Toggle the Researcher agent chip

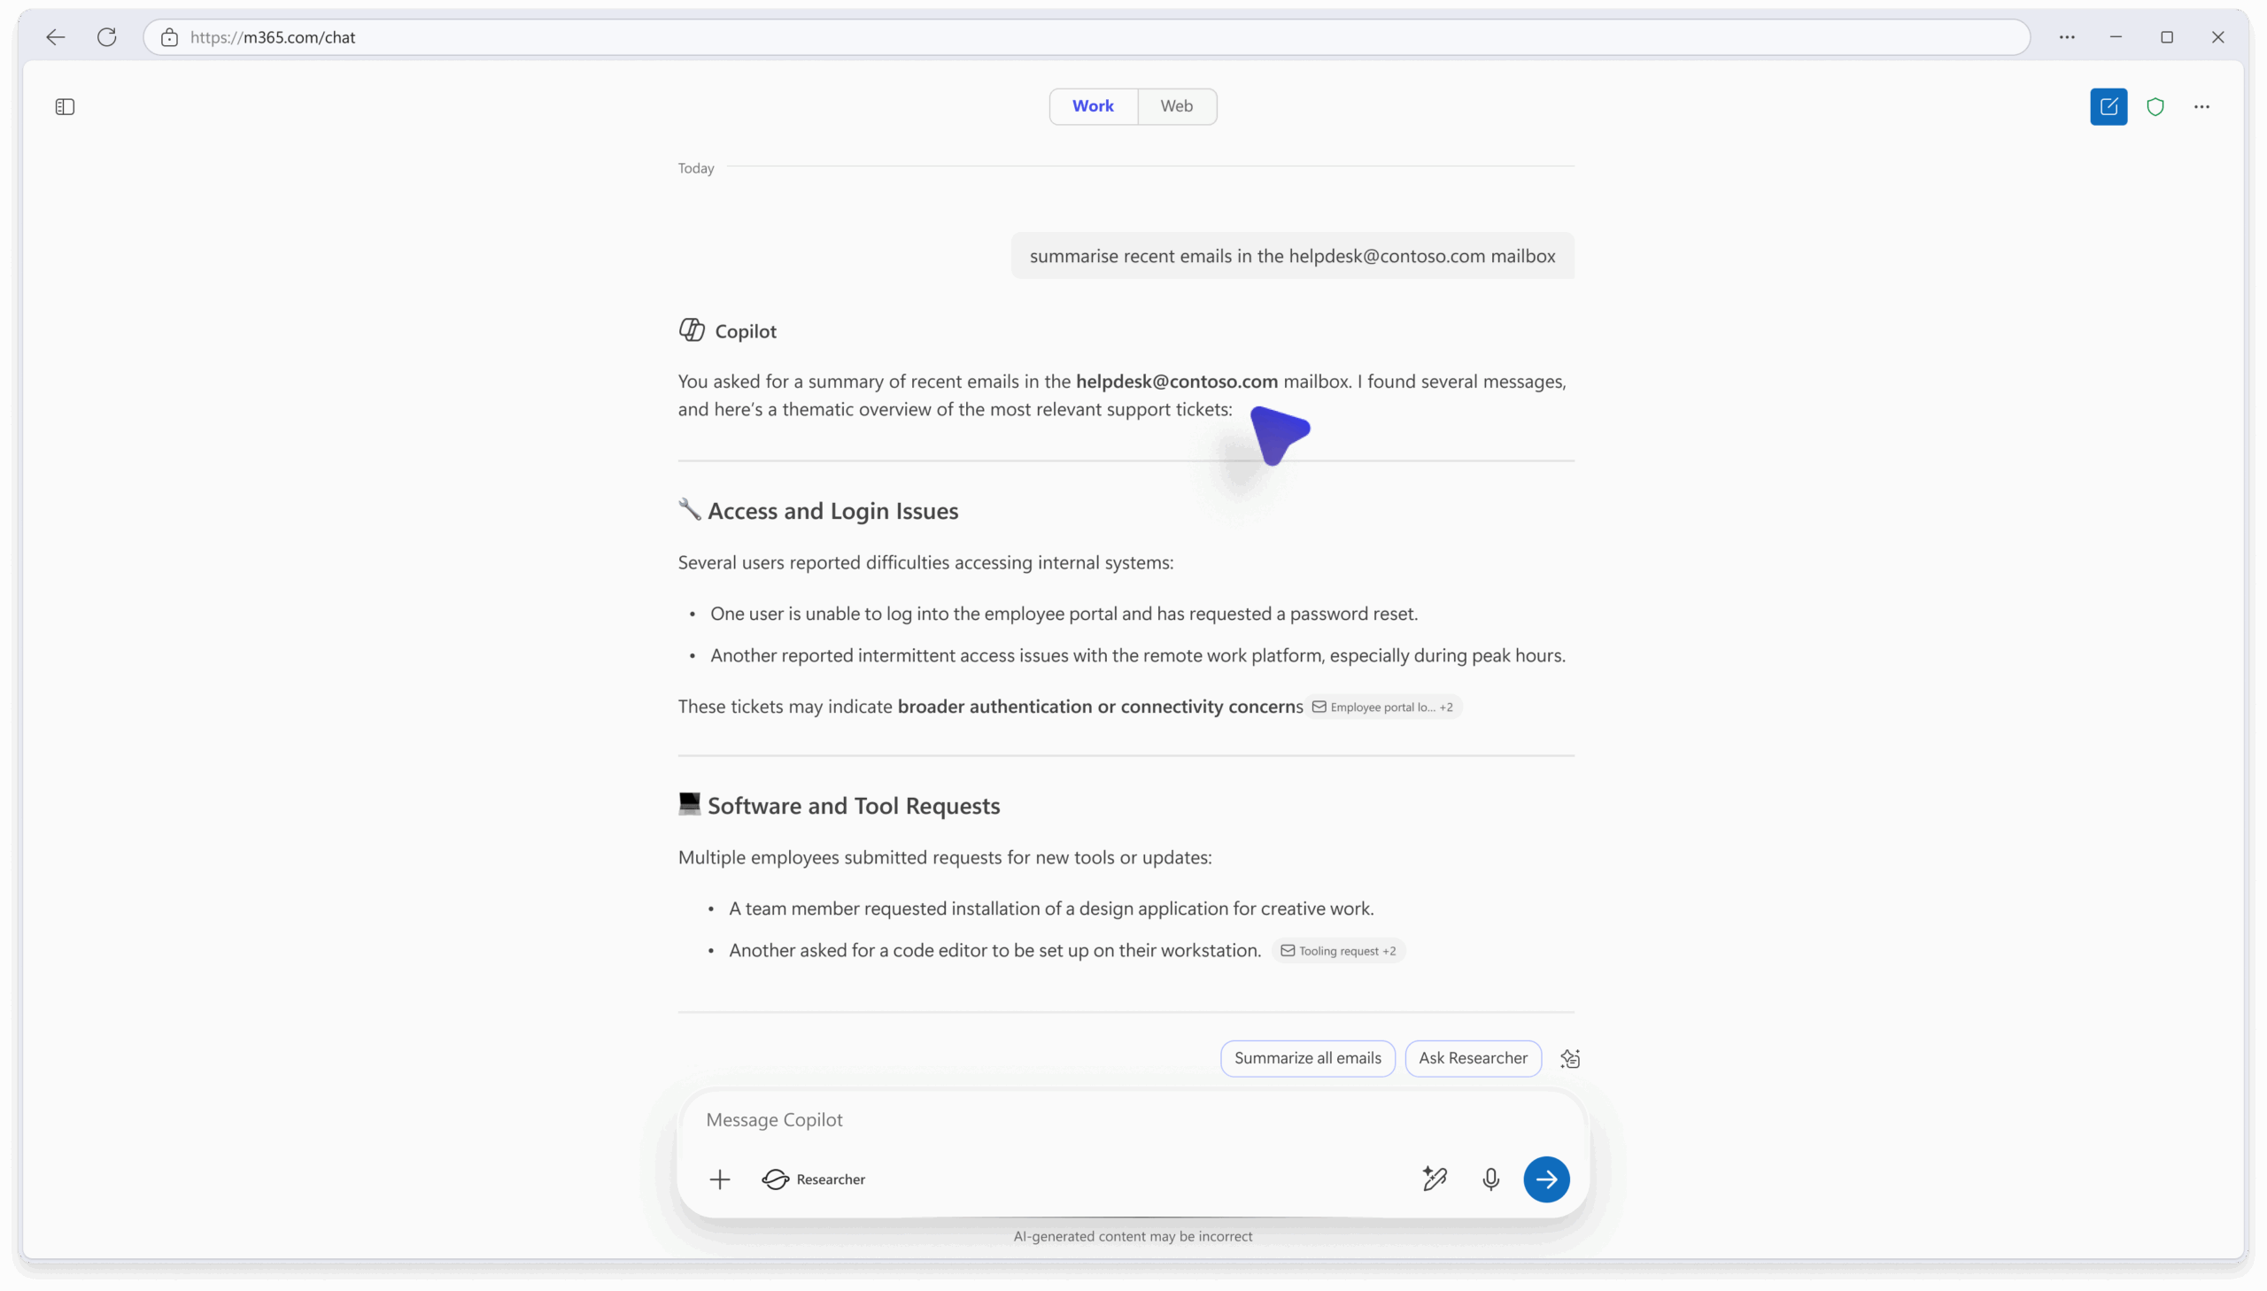[x=813, y=1179]
